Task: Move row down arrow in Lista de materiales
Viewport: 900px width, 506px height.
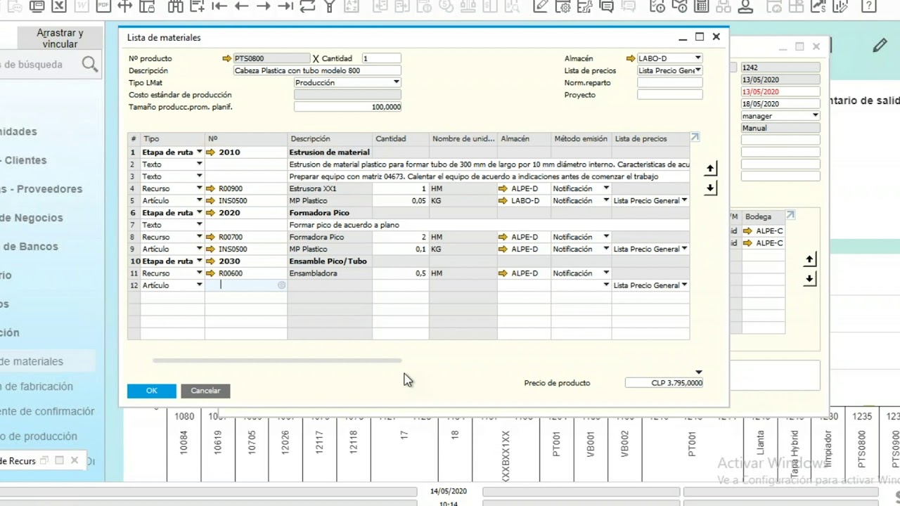Action: (710, 188)
